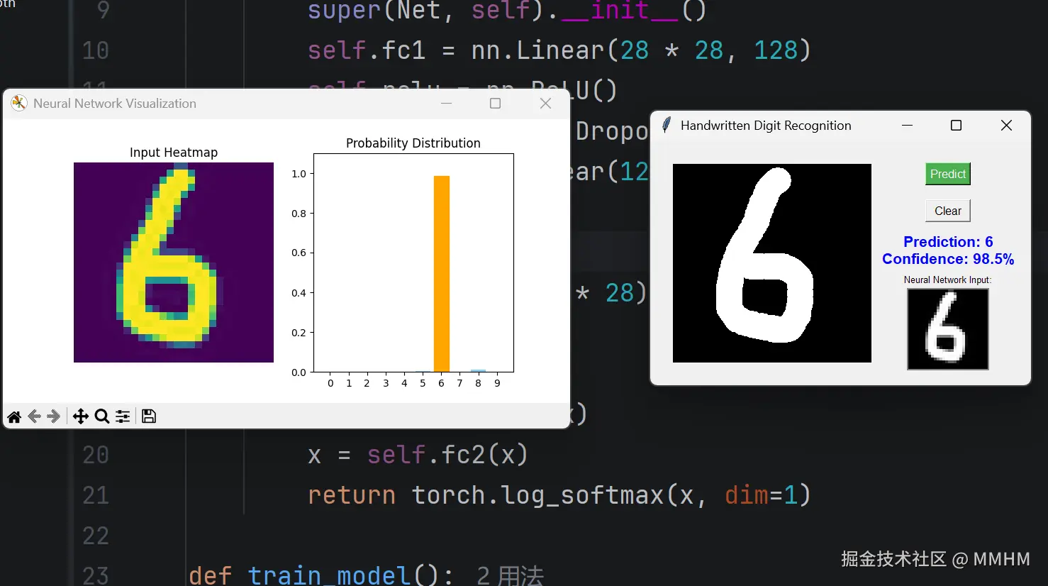Maximize the Neural Network Visualization window
This screenshot has height=586, width=1048.
[495, 104]
